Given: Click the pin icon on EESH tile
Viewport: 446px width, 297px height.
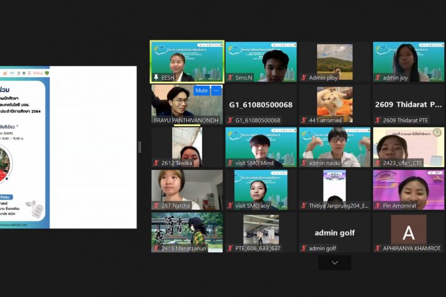Looking at the screenshot, I should tap(156, 78).
